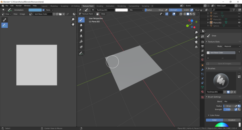Open the Render properties tab

tap(202, 42)
